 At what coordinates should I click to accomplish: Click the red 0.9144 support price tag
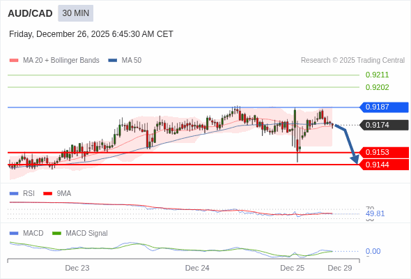(x=384, y=165)
